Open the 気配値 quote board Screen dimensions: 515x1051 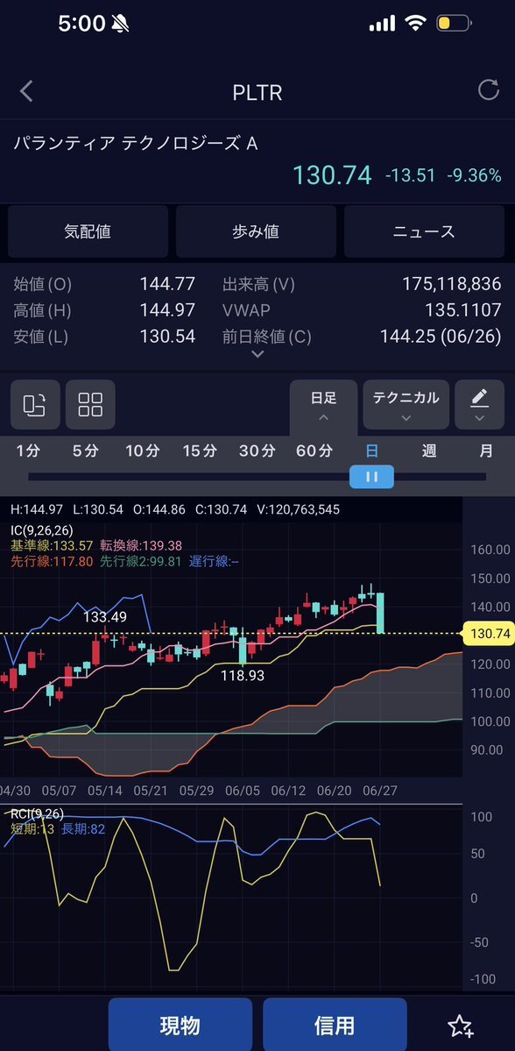pyautogui.click(x=88, y=232)
